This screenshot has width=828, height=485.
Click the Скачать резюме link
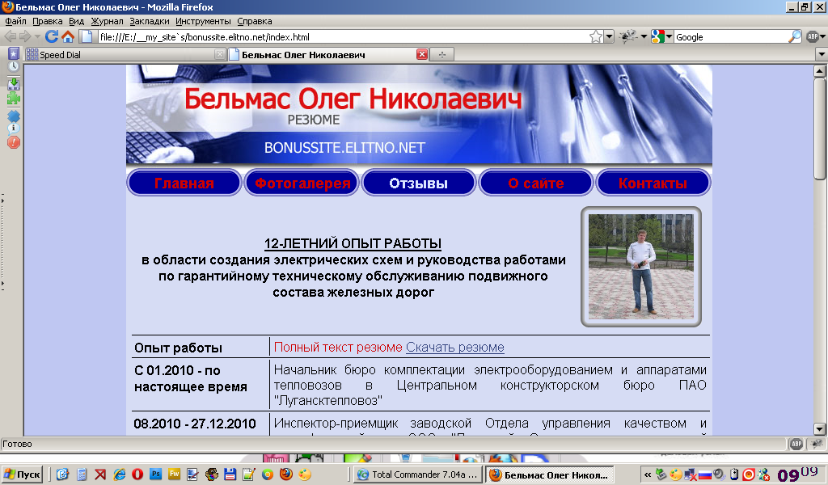(x=454, y=347)
